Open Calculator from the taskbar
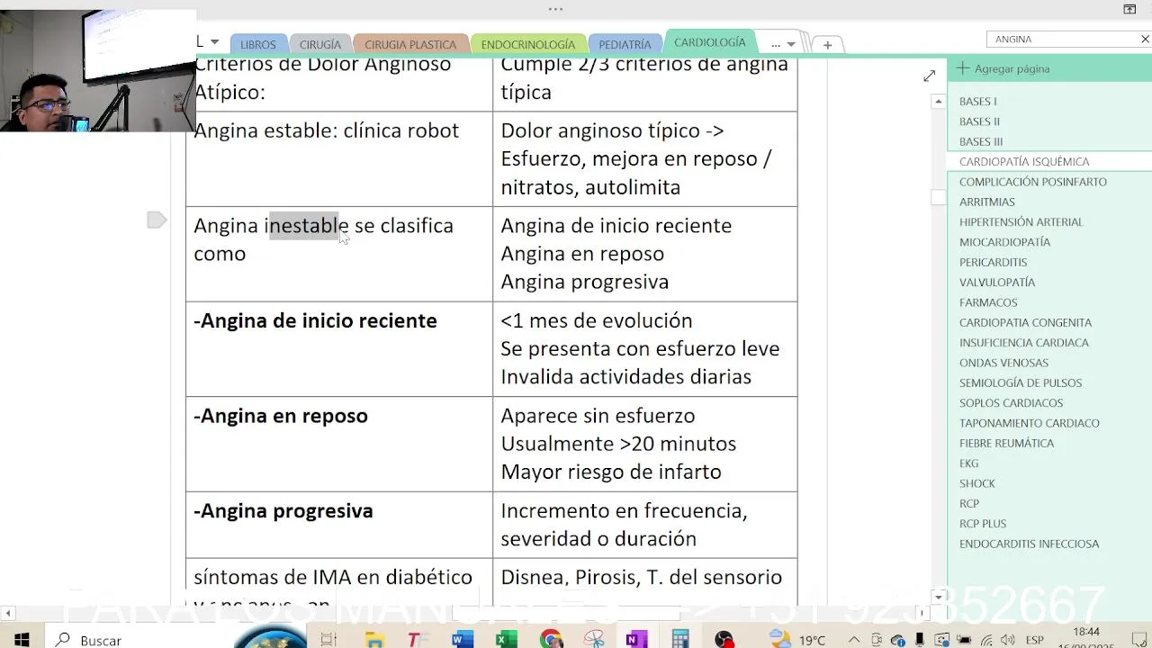Viewport: 1152px width, 648px height. pyautogui.click(x=680, y=639)
